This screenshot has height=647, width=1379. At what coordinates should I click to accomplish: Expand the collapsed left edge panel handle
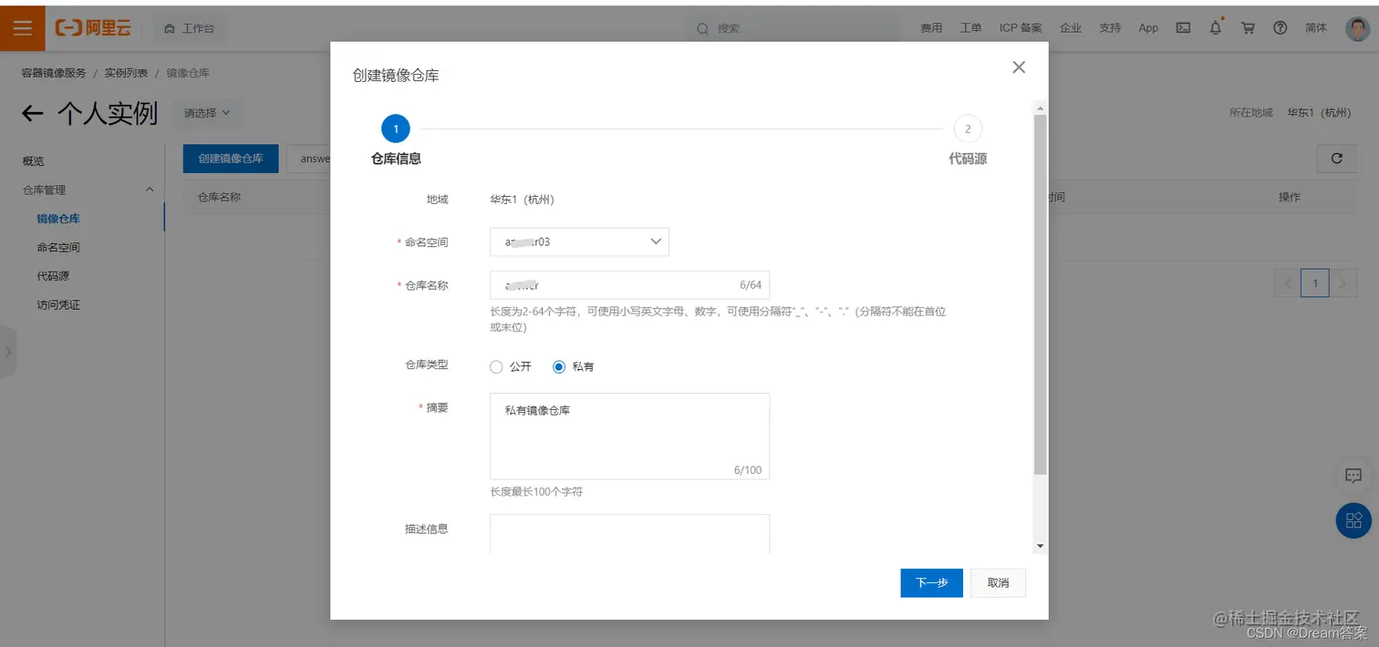pyautogui.click(x=7, y=351)
